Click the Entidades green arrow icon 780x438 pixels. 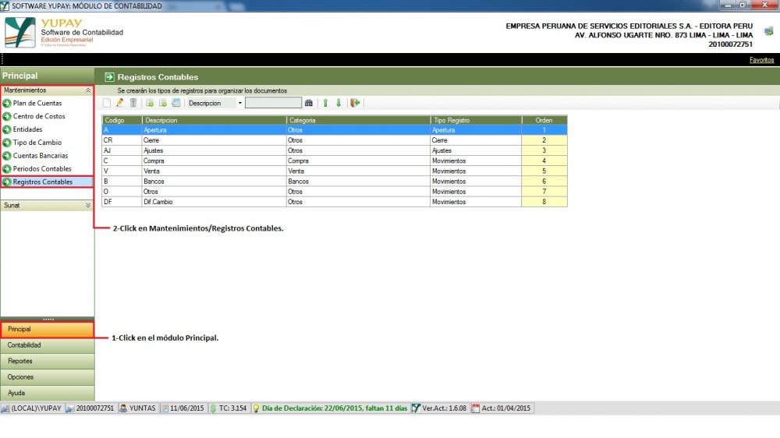(x=7, y=129)
